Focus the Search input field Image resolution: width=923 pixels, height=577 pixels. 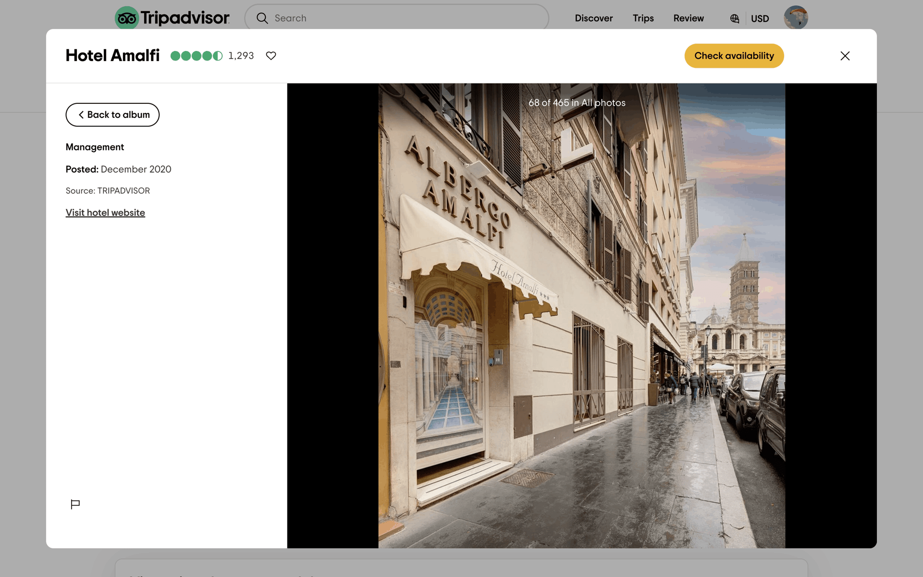point(397,18)
